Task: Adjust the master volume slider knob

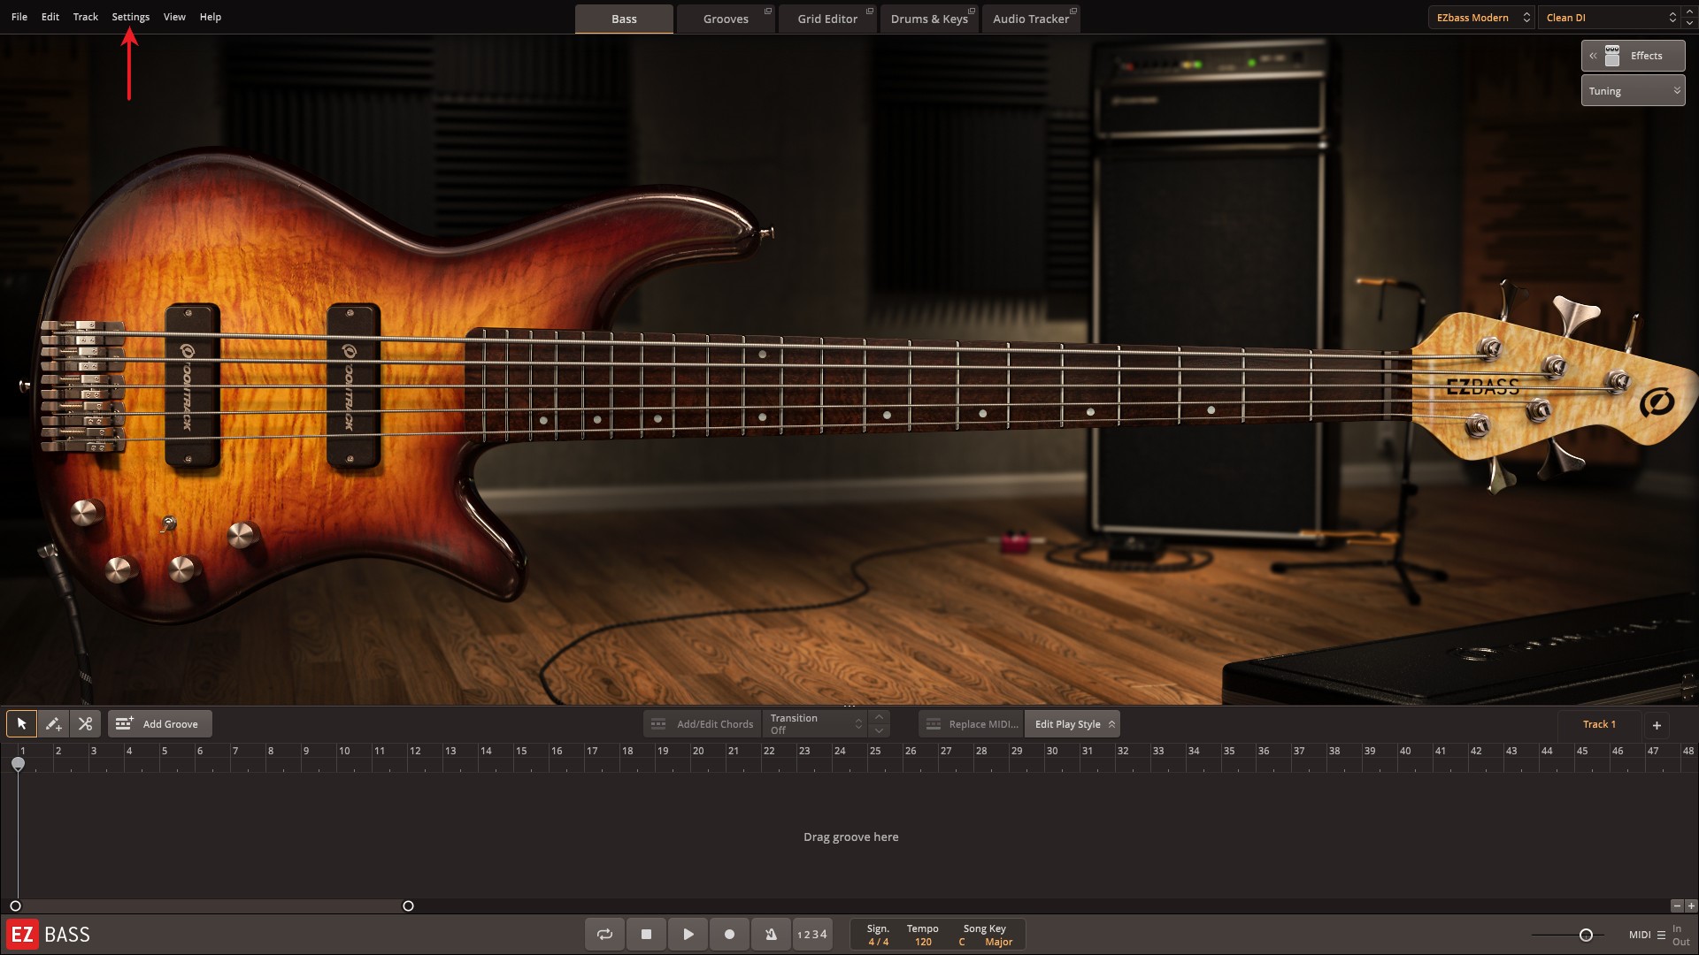Action: click(1586, 935)
